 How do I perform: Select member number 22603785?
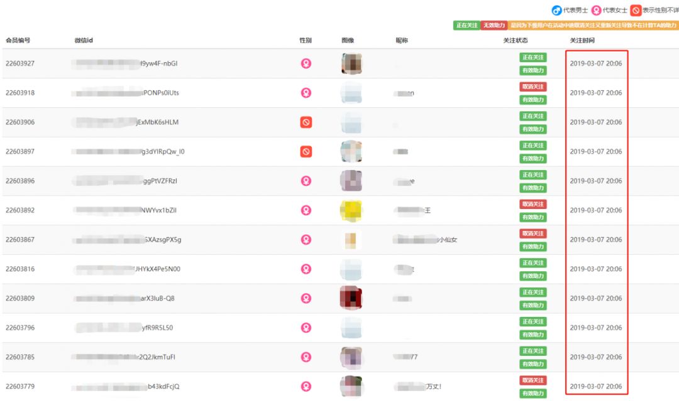20,357
